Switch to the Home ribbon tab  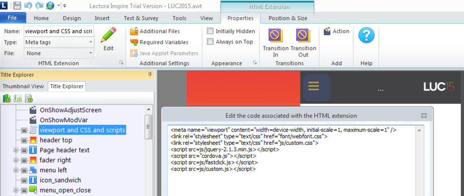(x=41, y=19)
